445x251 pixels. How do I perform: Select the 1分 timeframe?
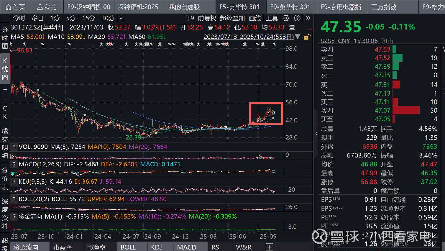pos(55,18)
